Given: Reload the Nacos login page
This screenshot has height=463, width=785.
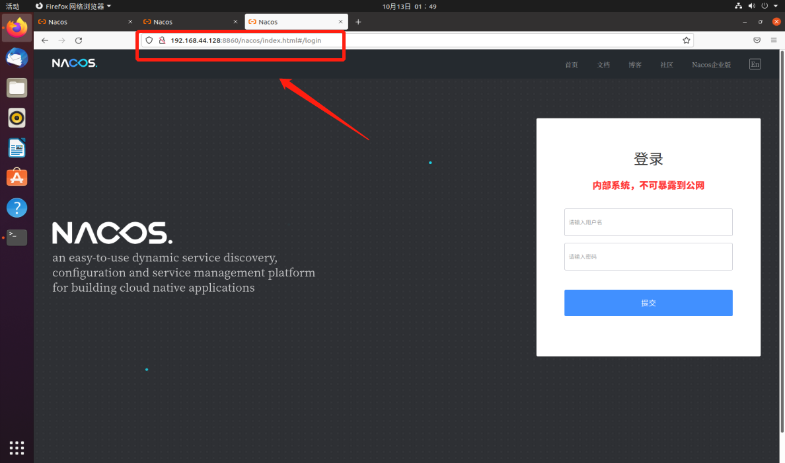Looking at the screenshot, I should (79, 40).
